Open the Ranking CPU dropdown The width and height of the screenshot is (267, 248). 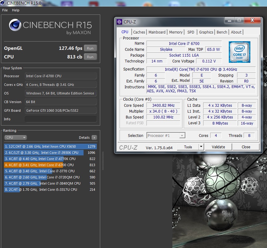click(x=15, y=138)
